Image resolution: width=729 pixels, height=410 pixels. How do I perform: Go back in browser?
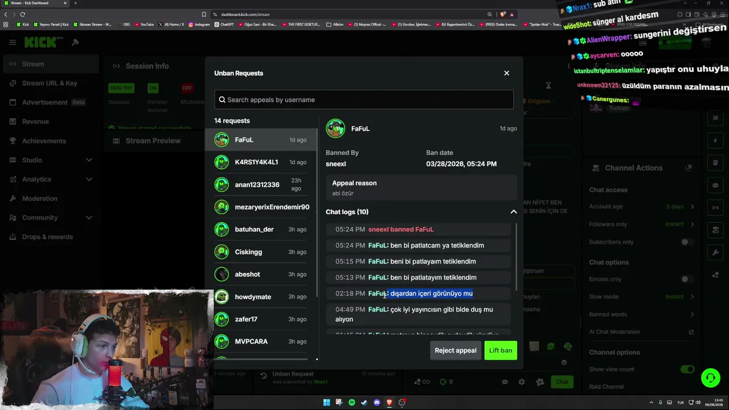pyautogui.click(x=6, y=14)
